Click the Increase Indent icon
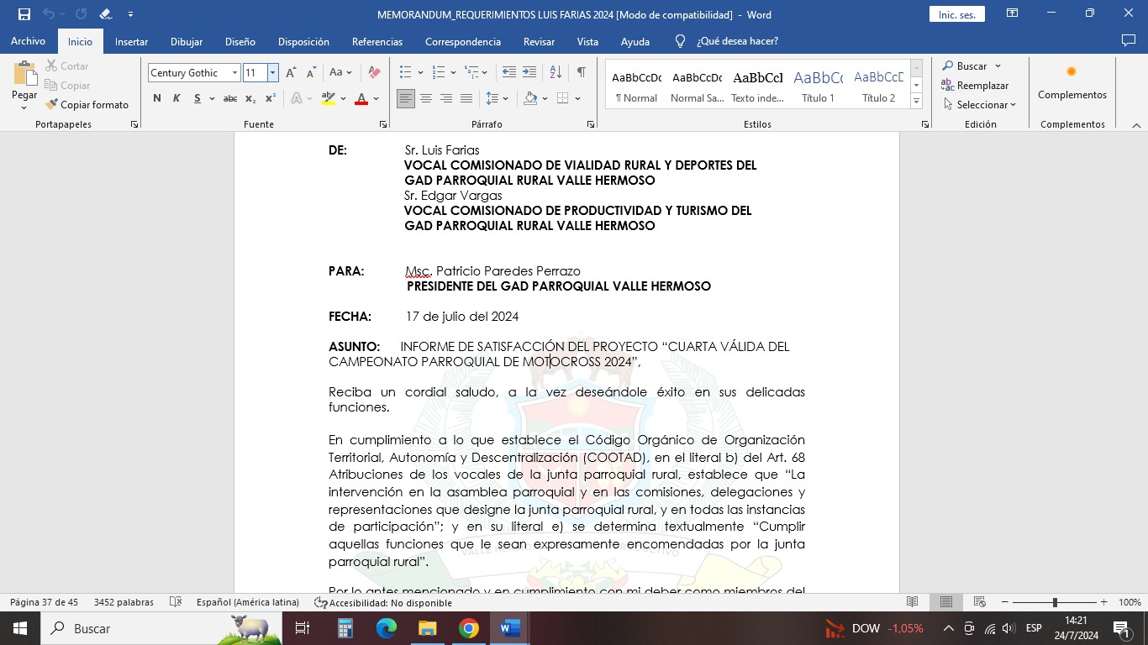Image resolution: width=1148 pixels, height=645 pixels. coord(529,73)
